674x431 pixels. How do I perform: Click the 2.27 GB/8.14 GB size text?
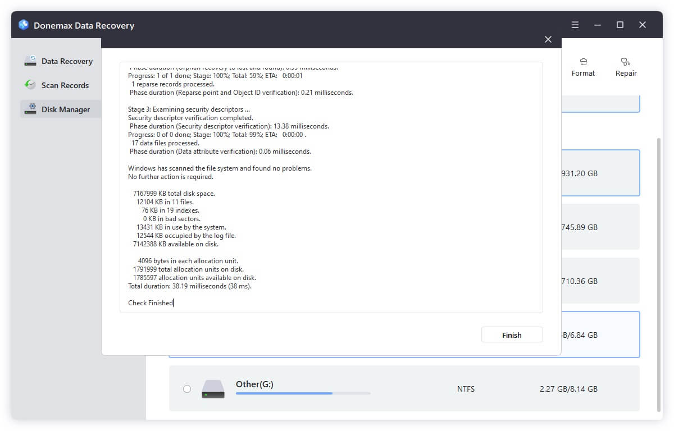click(x=567, y=388)
